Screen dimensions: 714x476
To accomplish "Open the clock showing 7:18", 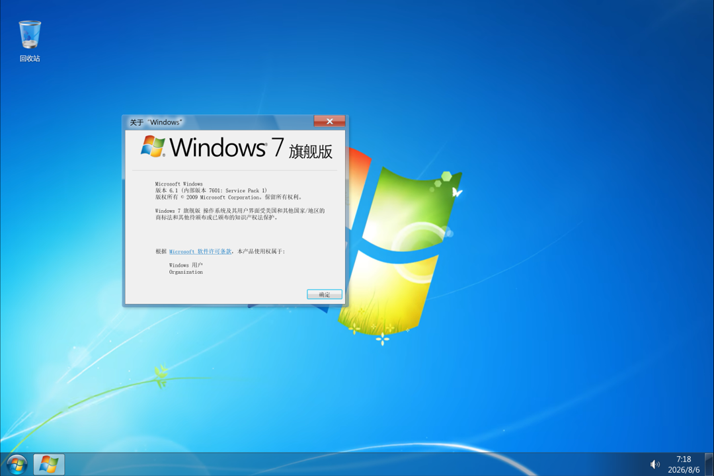I will [684, 459].
